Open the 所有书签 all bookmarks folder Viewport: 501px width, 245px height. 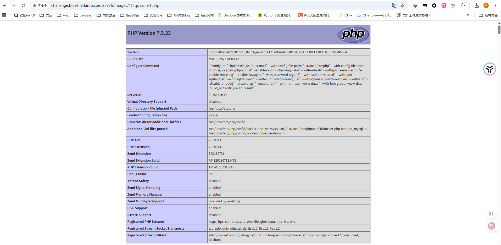click(x=488, y=15)
